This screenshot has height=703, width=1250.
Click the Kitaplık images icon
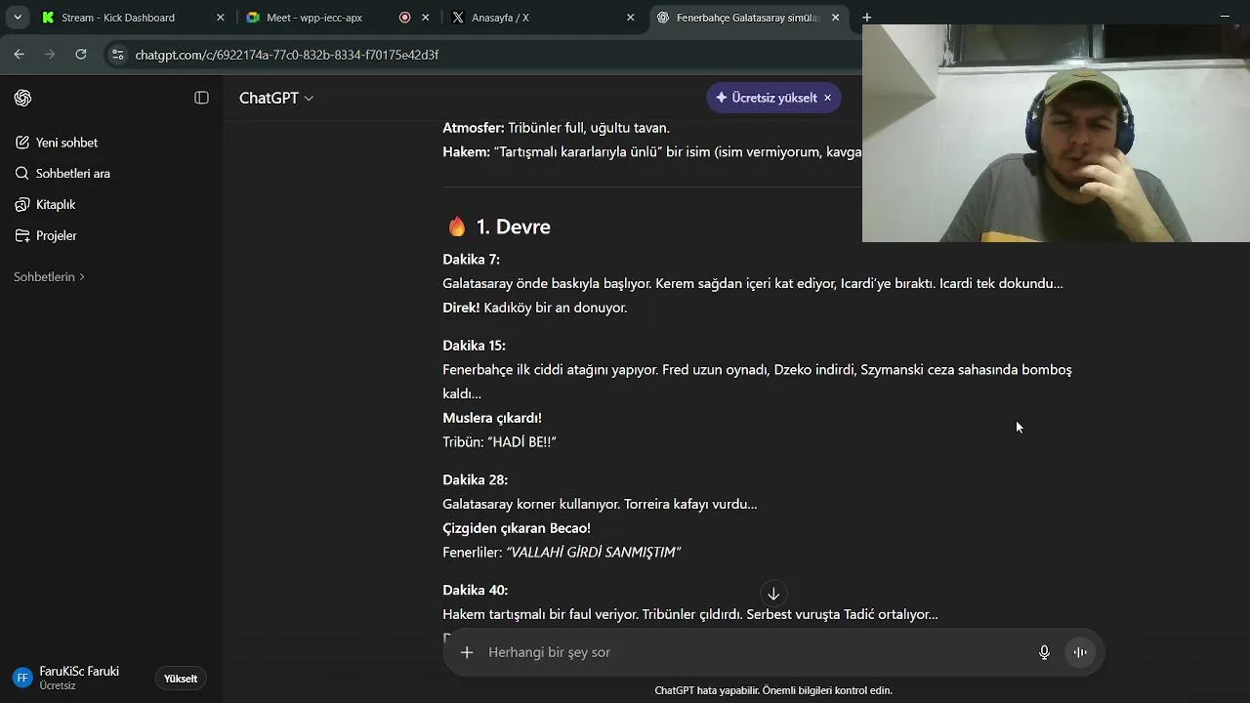pyautogui.click(x=22, y=205)
